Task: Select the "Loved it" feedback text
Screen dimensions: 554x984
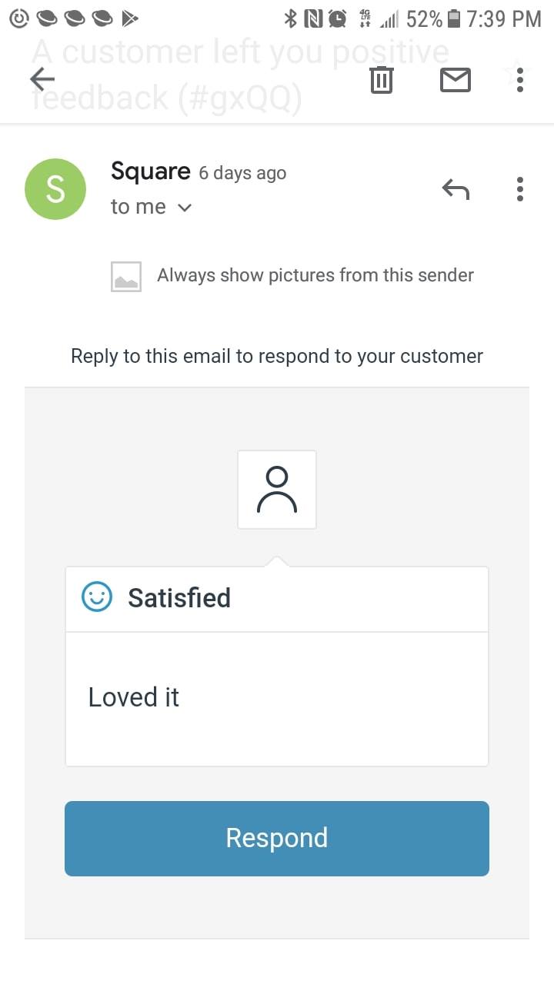Action: pos(134,697)
